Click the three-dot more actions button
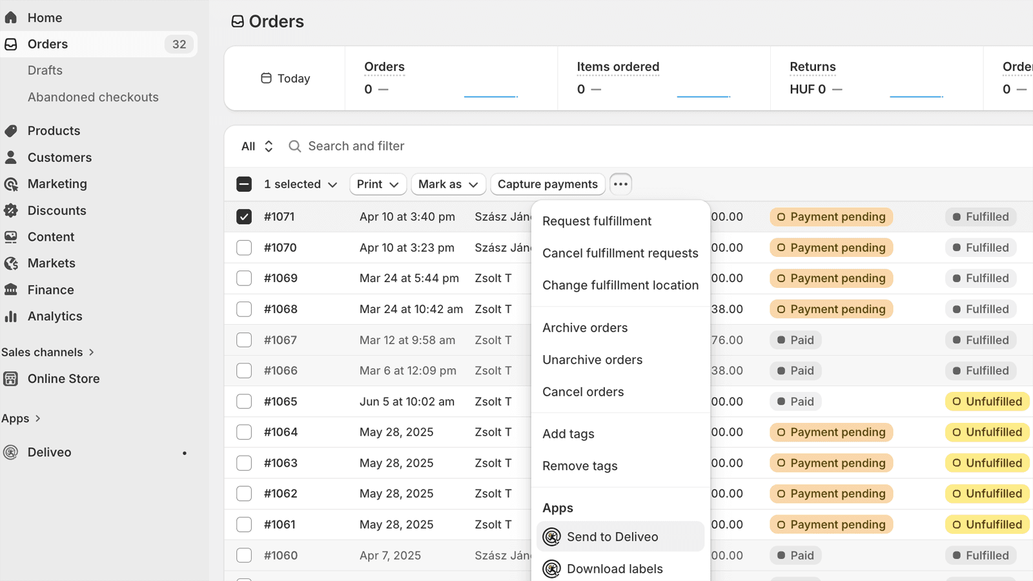1033x581 pixels. (620, 184)
